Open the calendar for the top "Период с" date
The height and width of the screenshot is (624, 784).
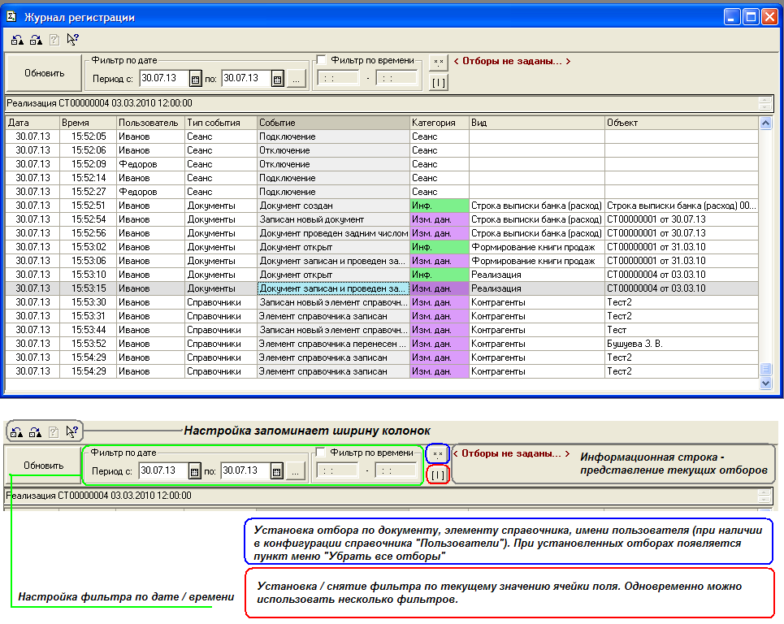(x=195, y=79)
